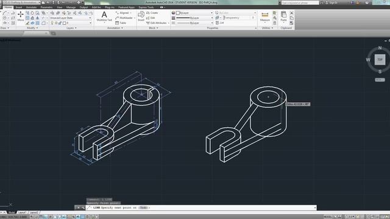Open the Layer Properties manager icon
This screenshot has height=219, width=390.
(52, 13)
